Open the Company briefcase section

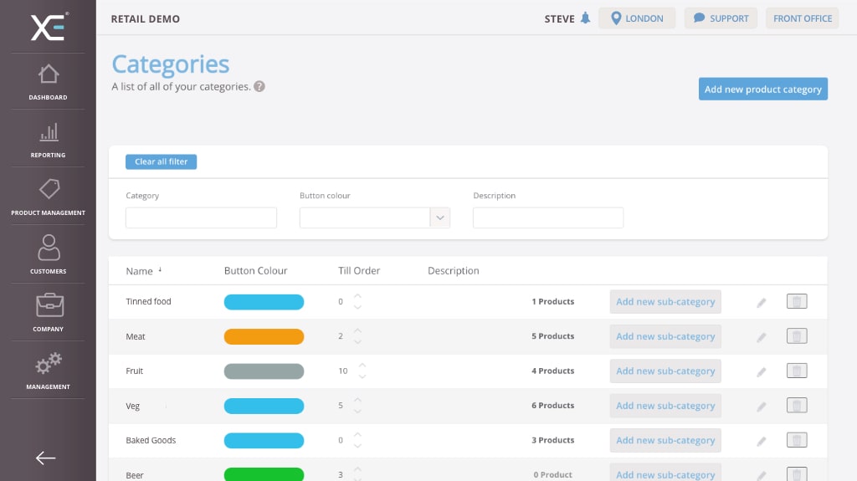coord(48,313)
